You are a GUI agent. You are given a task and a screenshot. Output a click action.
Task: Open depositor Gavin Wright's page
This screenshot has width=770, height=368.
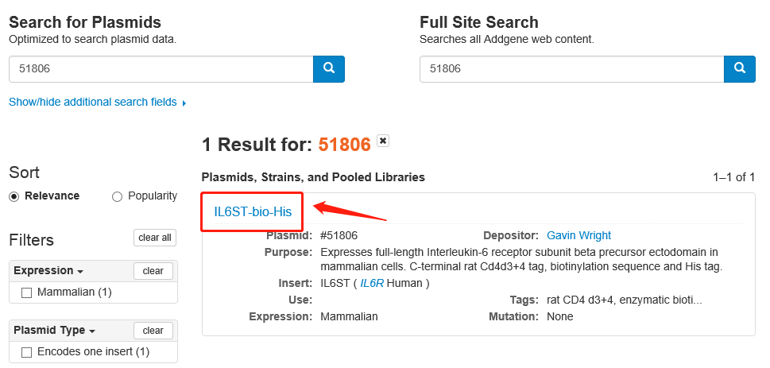tap(578, 235)
